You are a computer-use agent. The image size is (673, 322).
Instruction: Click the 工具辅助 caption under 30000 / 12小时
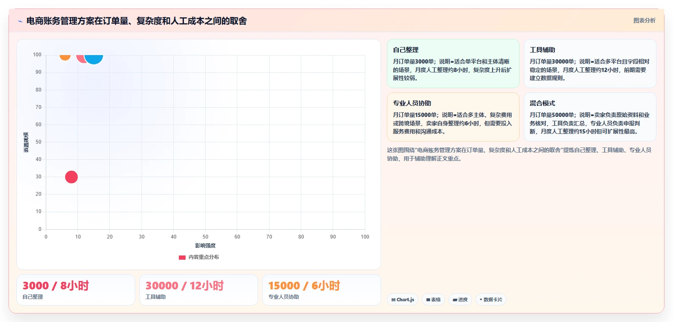point(156,297)
